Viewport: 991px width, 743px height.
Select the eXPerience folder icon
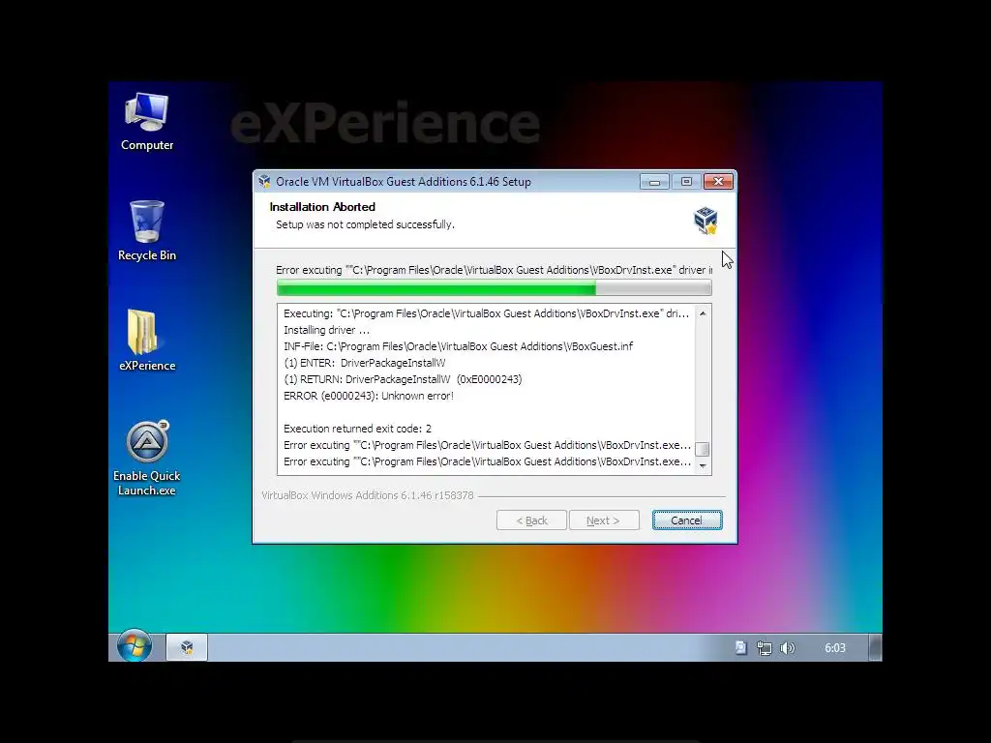tap(147, 341)
